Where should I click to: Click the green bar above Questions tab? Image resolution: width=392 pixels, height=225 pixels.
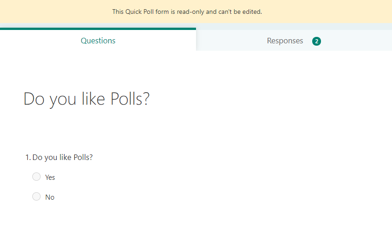[x=98, y=29]
